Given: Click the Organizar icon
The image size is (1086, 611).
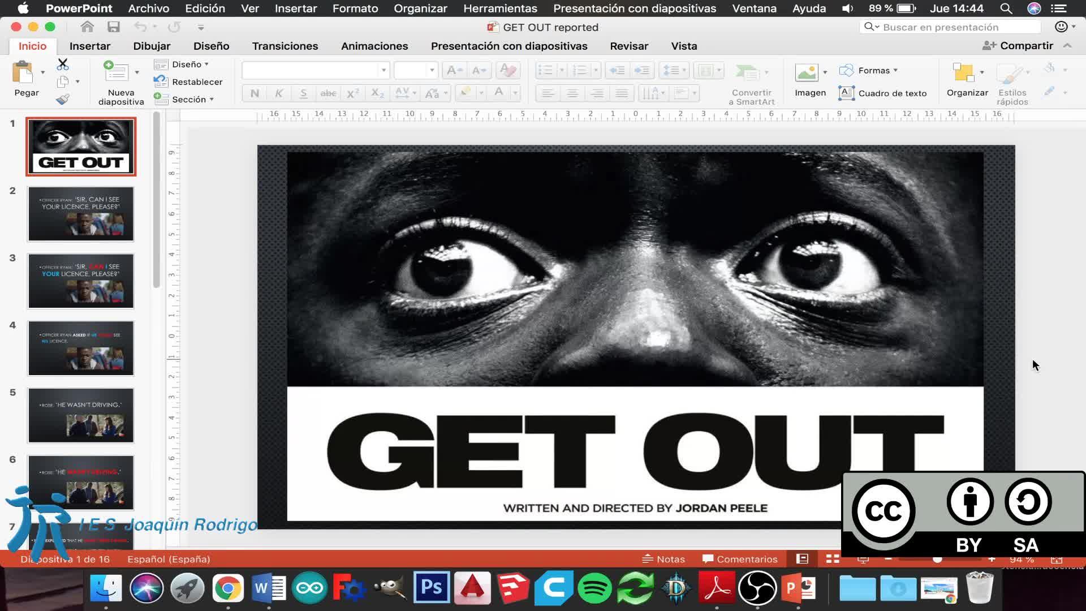Looking at the screenshot, I should coord(963,72).
